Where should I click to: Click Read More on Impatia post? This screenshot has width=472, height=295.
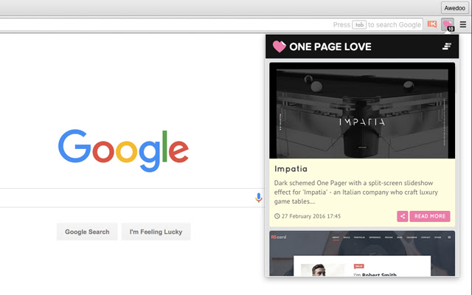coord(430,216)
